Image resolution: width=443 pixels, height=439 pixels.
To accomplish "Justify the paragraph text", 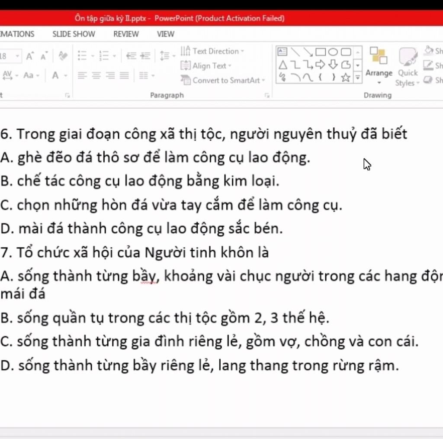I will point(124,75).
